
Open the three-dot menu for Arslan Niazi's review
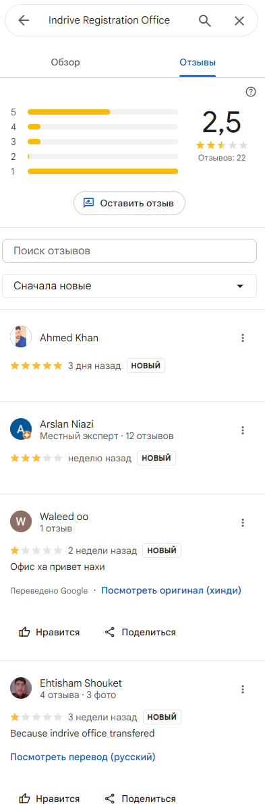click(243, 430)
